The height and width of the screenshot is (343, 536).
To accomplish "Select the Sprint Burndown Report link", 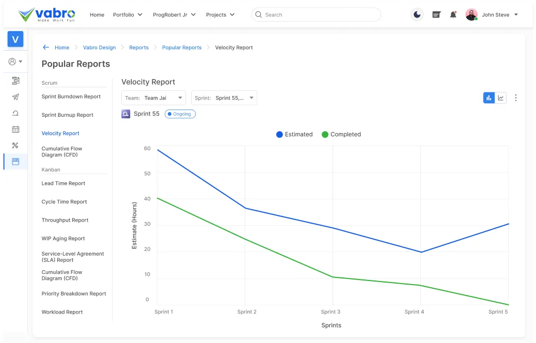I will point(71,97).
